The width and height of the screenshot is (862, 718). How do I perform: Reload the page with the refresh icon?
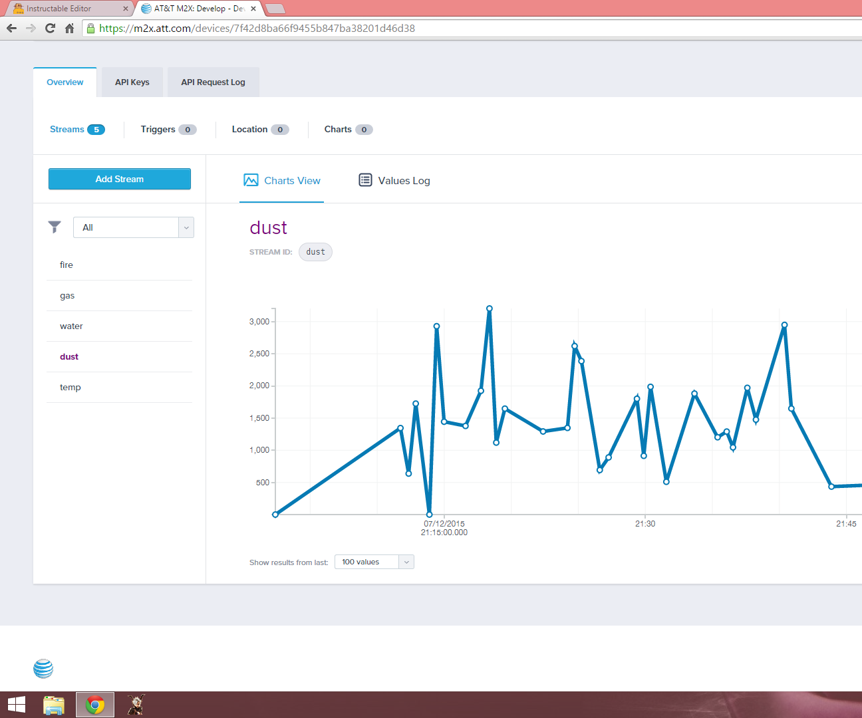50,29
